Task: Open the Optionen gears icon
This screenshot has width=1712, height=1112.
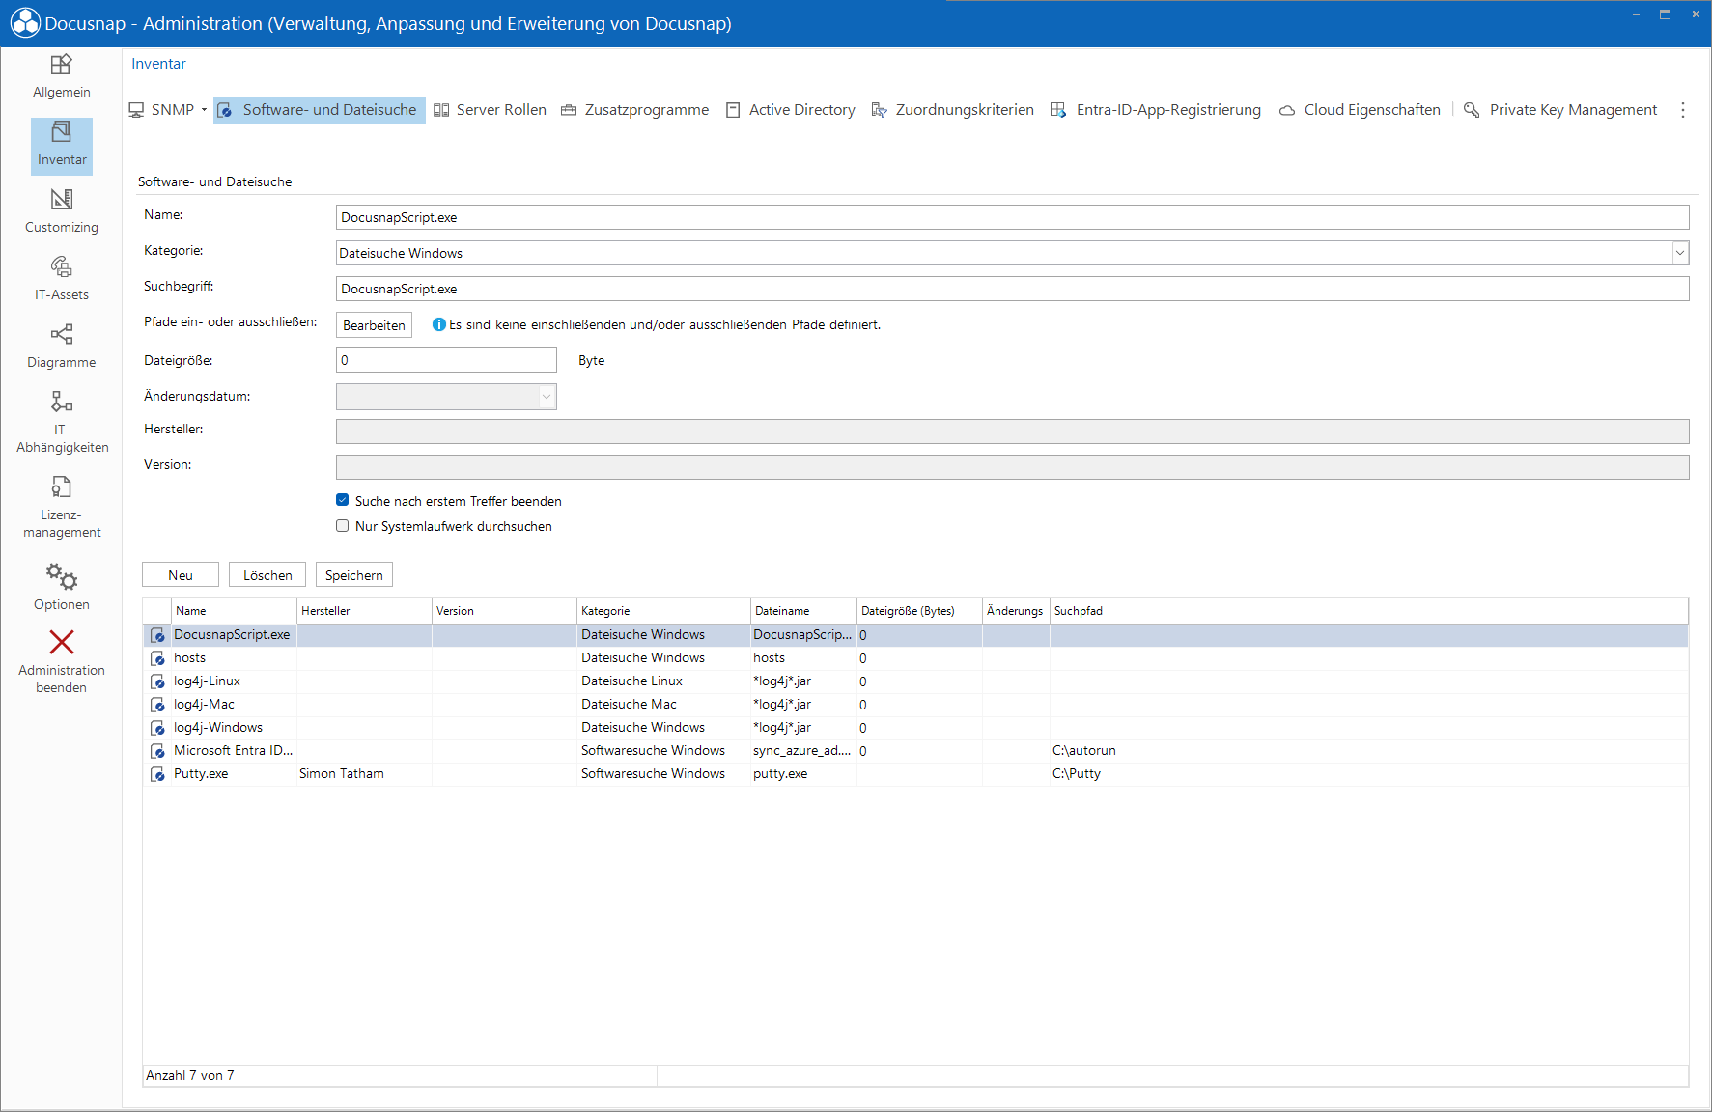Action: point(62,576)
